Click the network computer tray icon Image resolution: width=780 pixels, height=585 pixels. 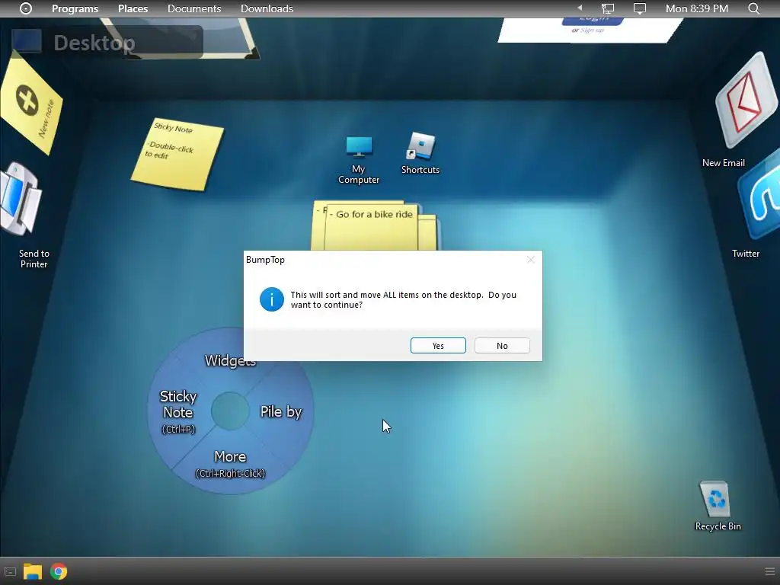tap(608, 8)
